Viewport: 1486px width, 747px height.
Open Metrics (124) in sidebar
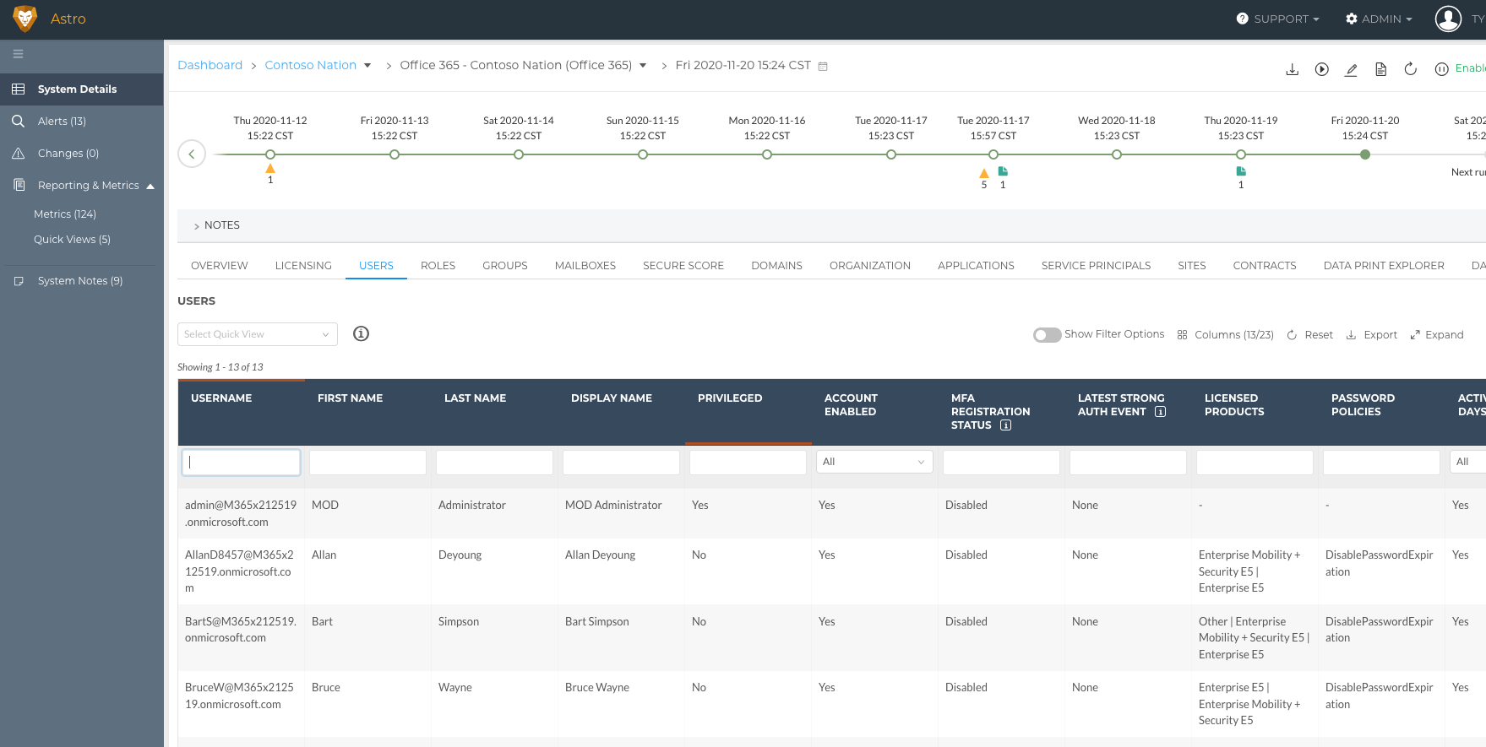(65, 214)
